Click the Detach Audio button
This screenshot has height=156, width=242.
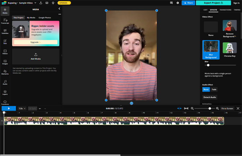click(210, 97)
